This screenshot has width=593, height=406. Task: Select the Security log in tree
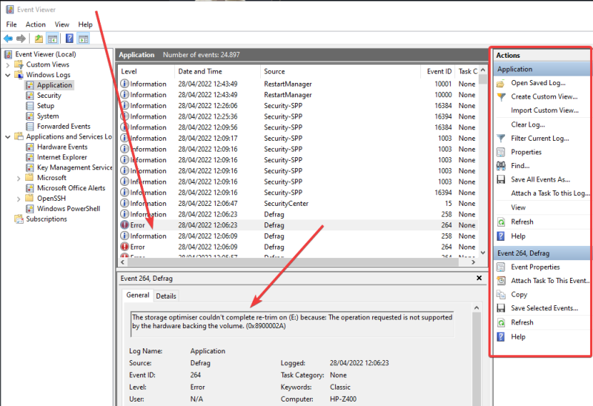(49, 96)
